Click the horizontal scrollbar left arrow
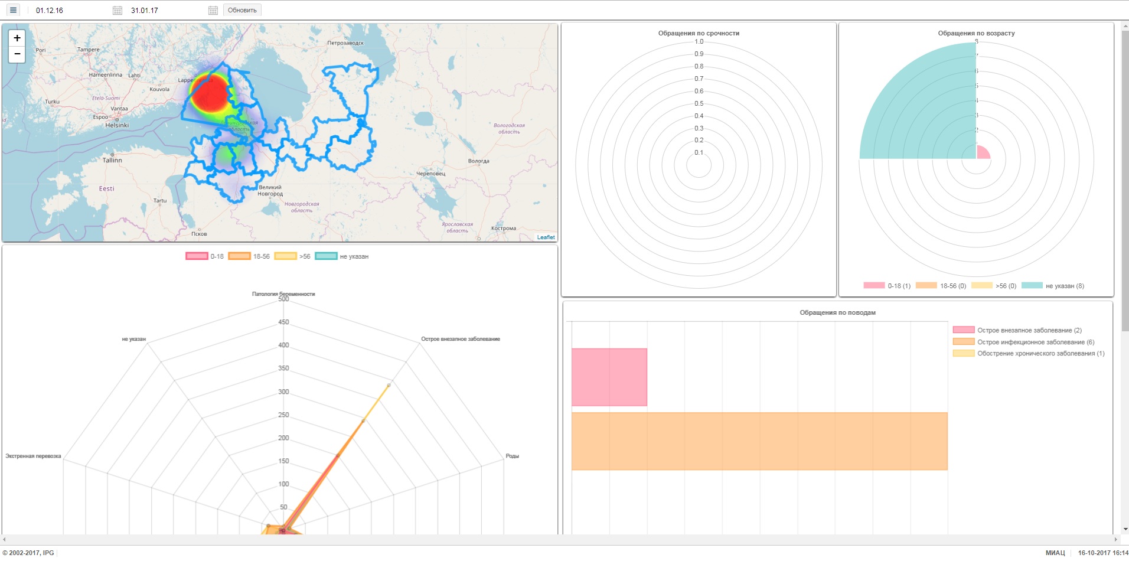This screenshot has height=561, width=1129. [x=4, y=539]
